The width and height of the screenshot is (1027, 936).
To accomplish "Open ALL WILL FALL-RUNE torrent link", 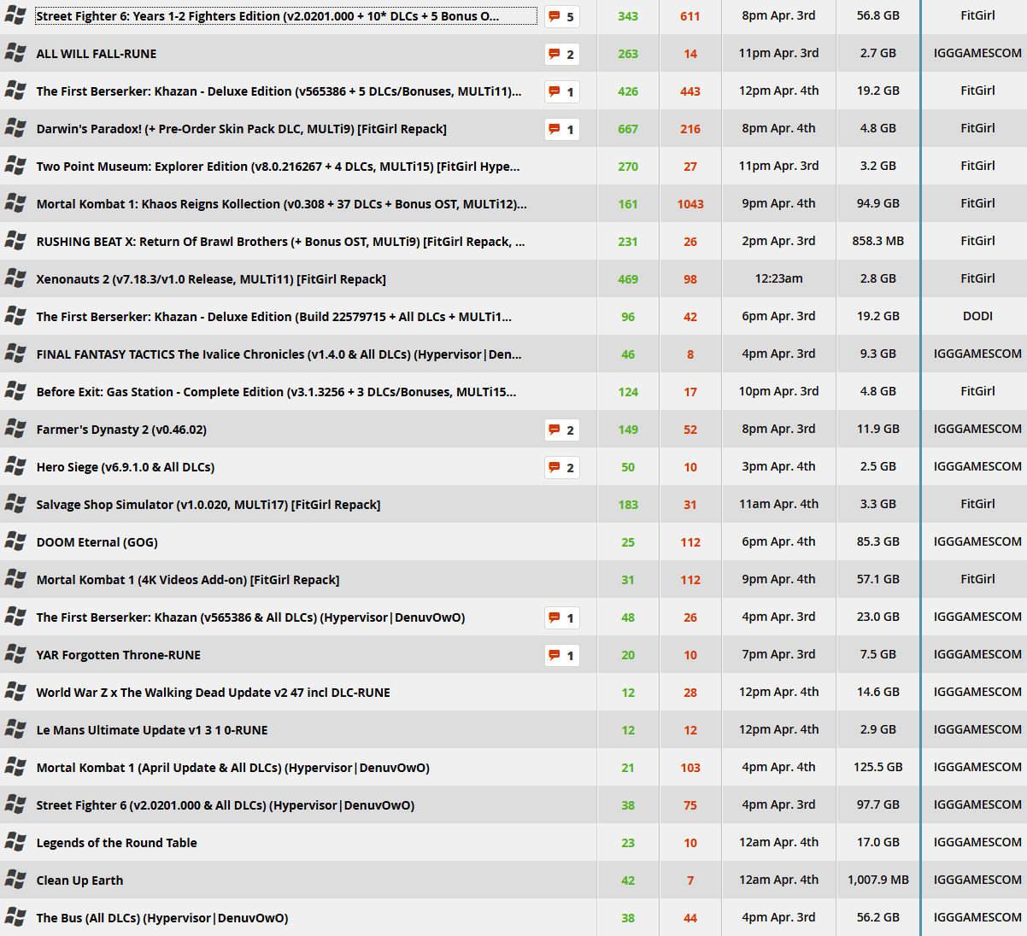I will pos(97,54).
